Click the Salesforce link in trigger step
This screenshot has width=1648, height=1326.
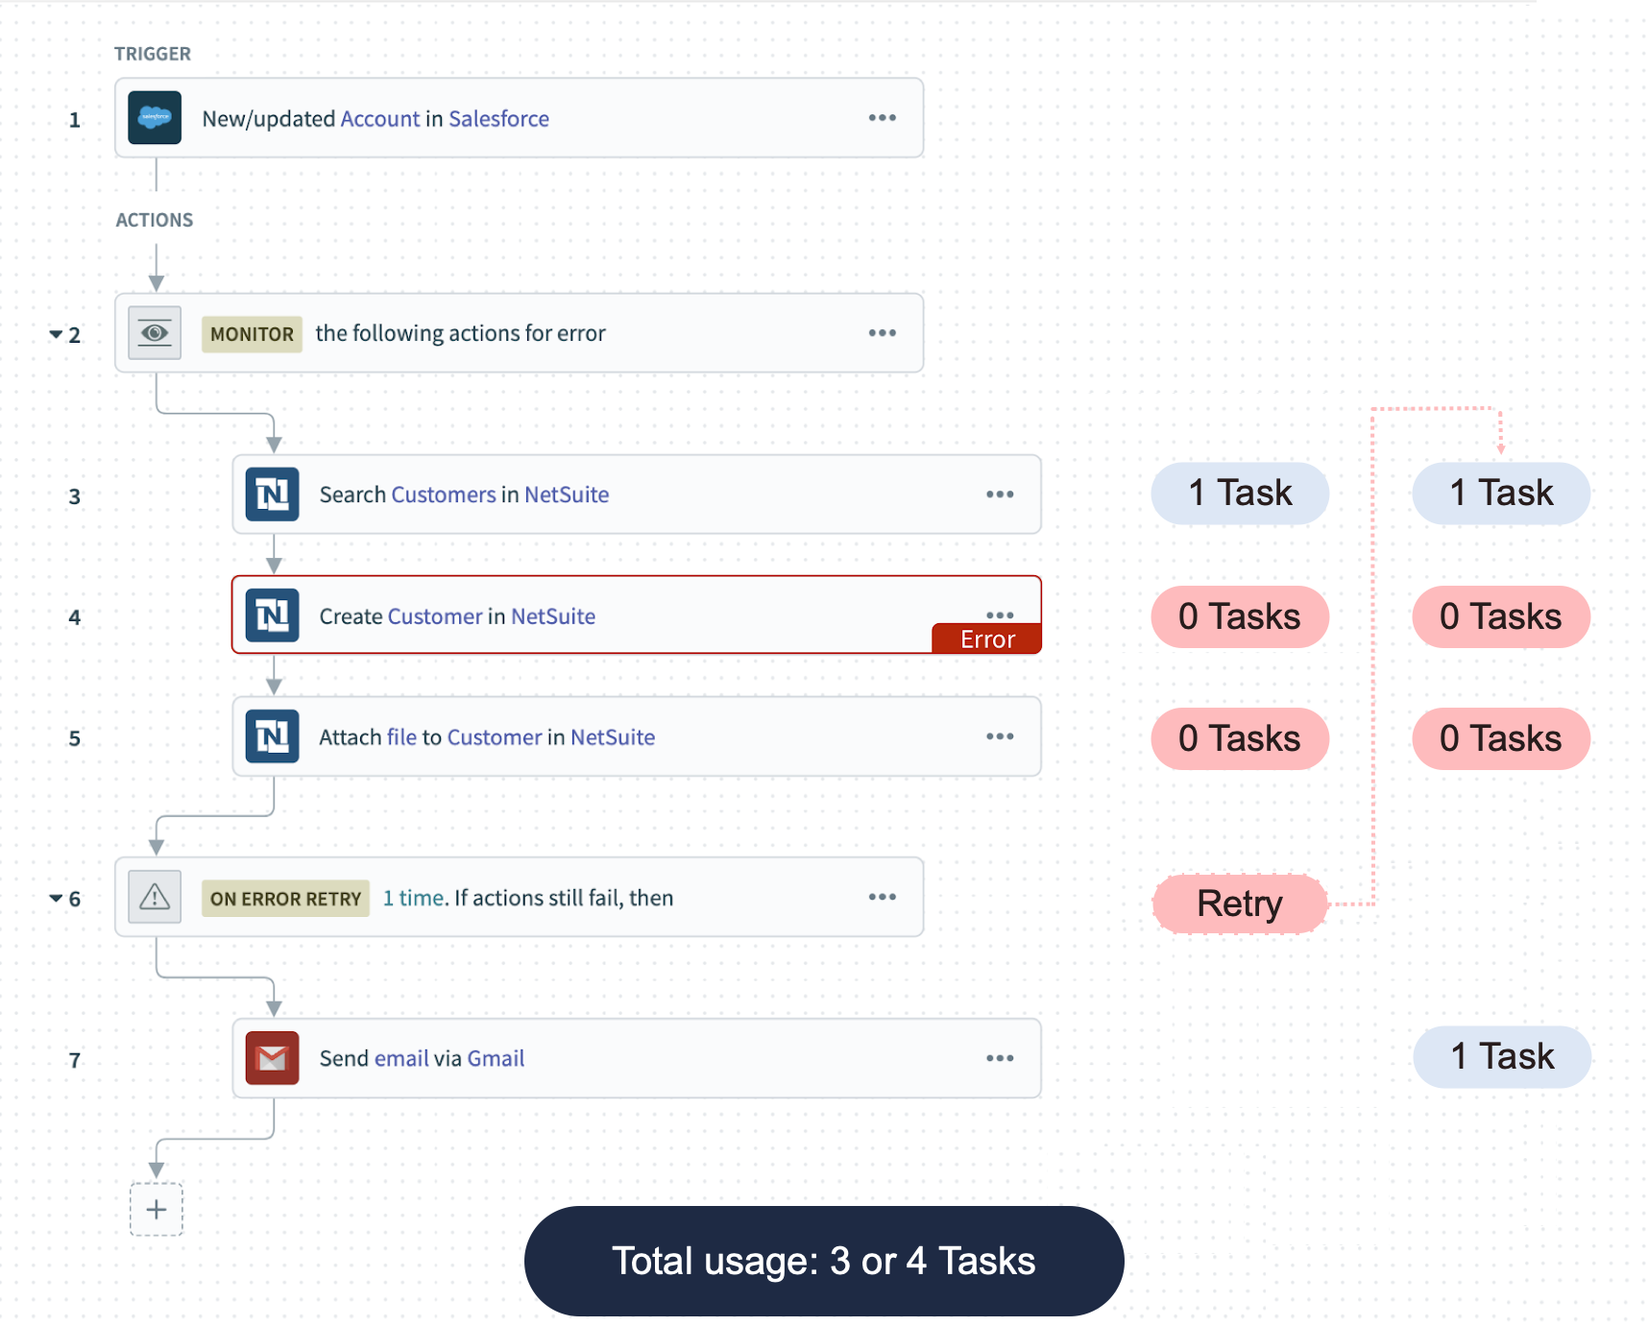(x=499, y=119)
